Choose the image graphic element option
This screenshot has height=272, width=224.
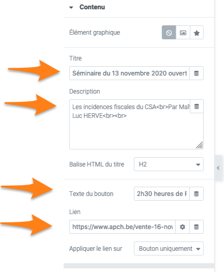(183, 33)
